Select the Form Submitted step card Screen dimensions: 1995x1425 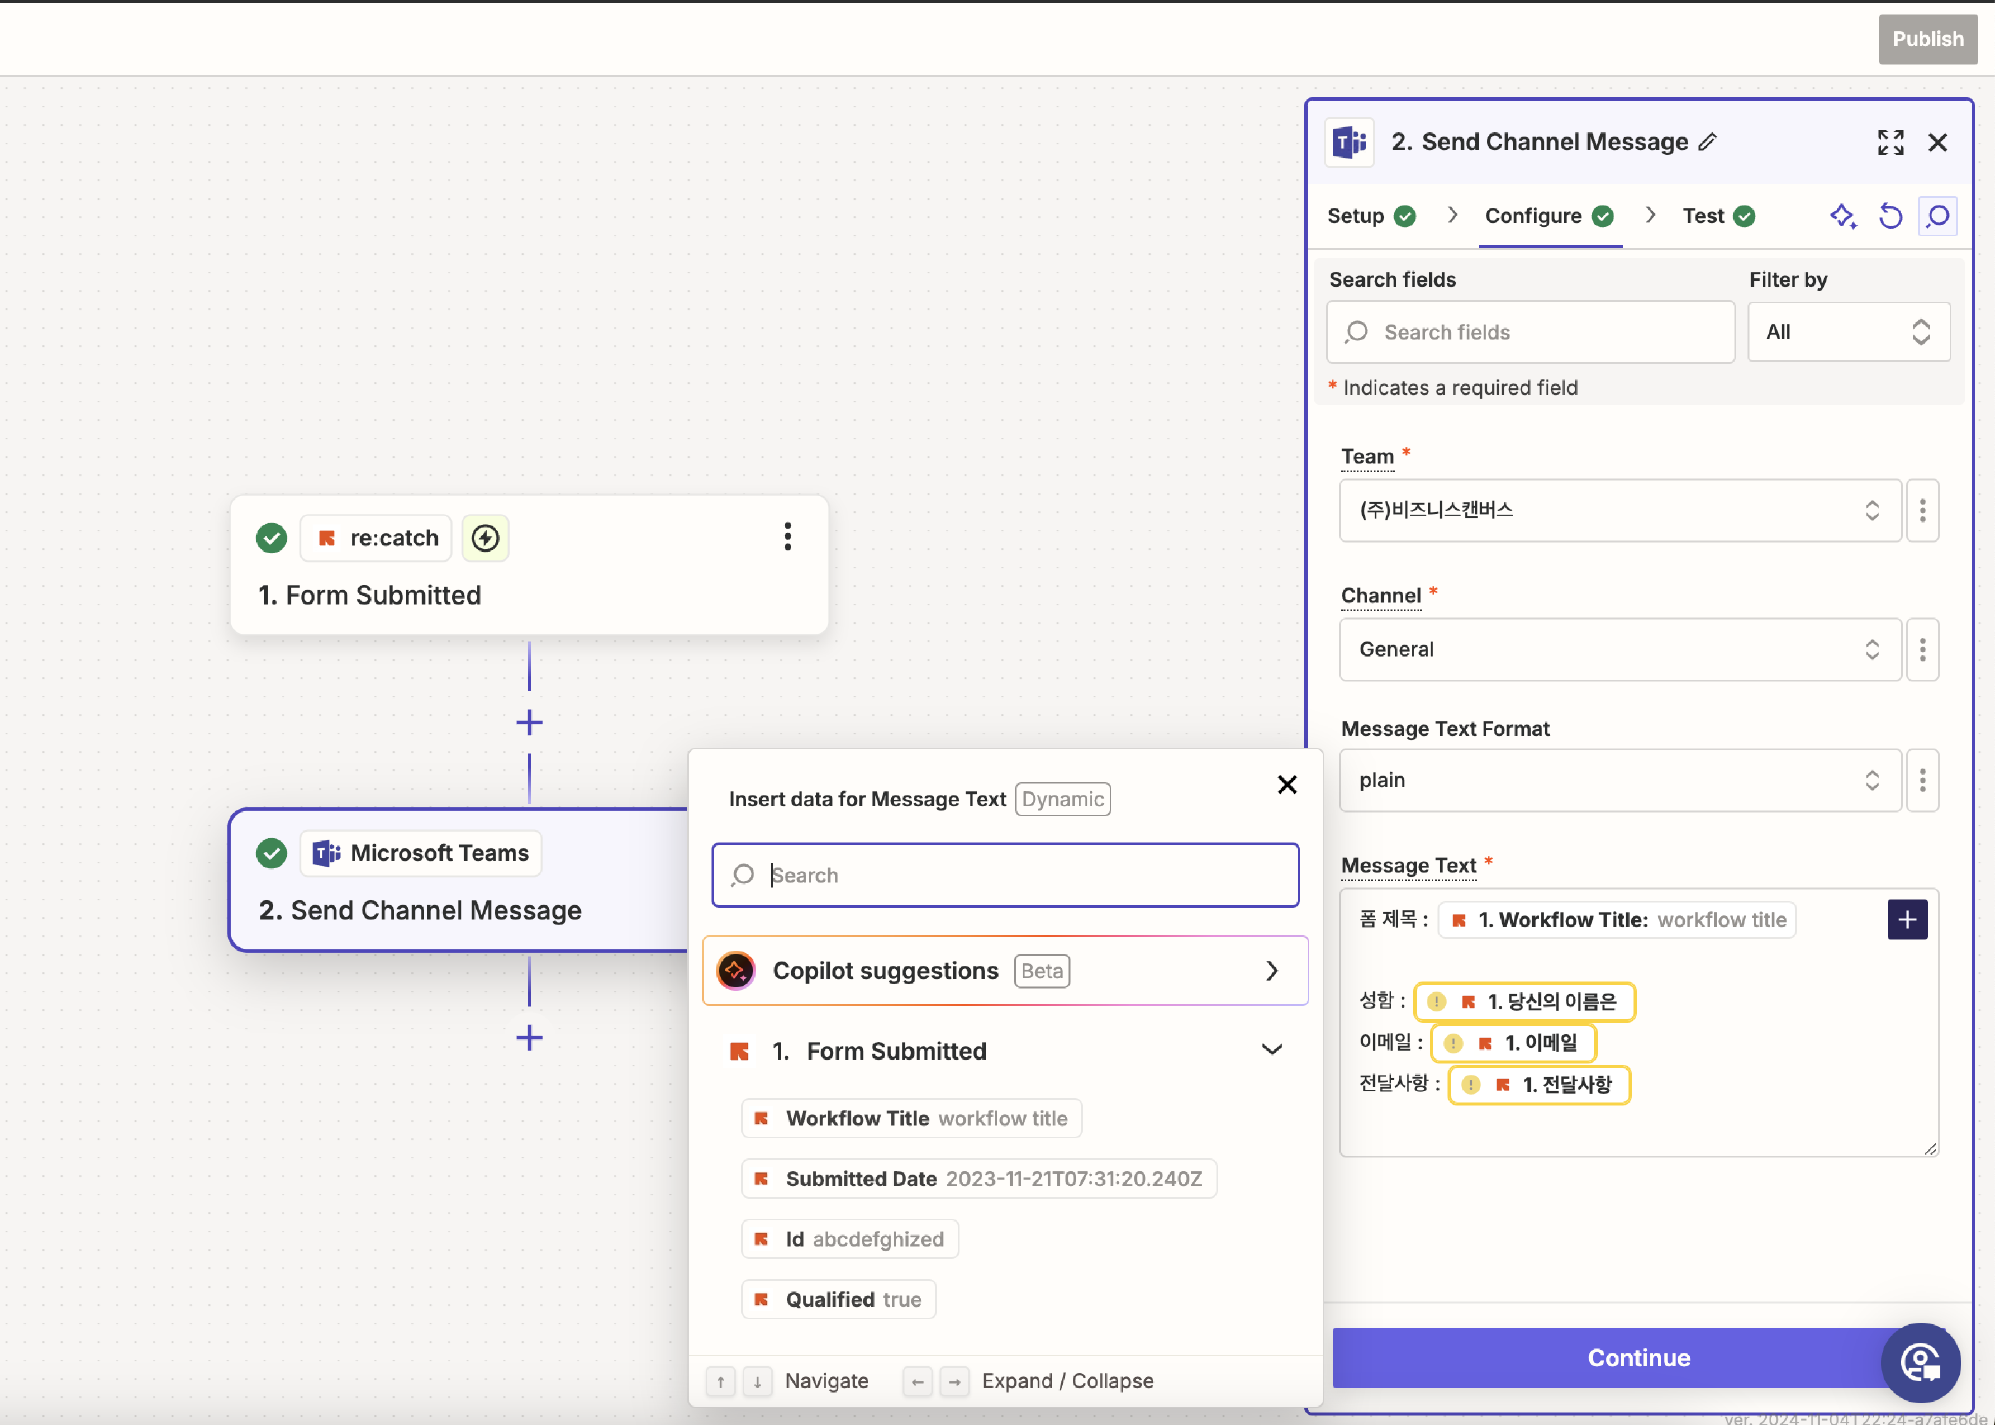[x=529, y=564]
